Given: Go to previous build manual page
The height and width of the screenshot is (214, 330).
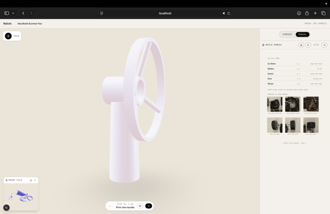Looking at the screenshot, I should (308, 45).
